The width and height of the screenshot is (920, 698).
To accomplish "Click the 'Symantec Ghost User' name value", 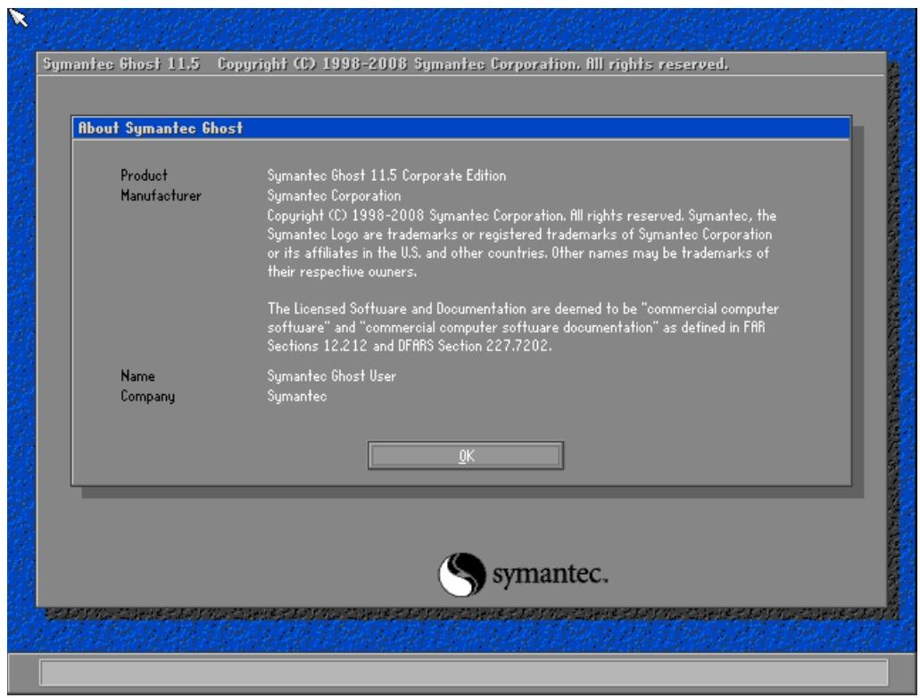I will [x=332, y=375].
